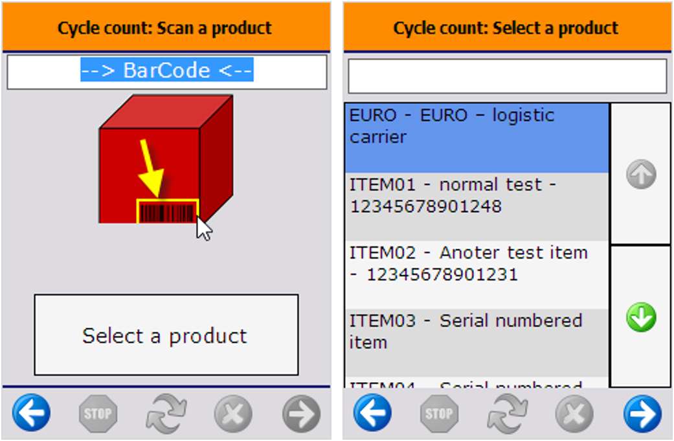
Task: Click the grey X cancel icon on Scan screen
Action: (x=233, y=413)
